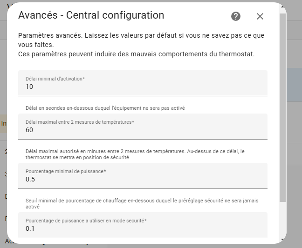Focus the Délai minimal d'activation field

143,83
